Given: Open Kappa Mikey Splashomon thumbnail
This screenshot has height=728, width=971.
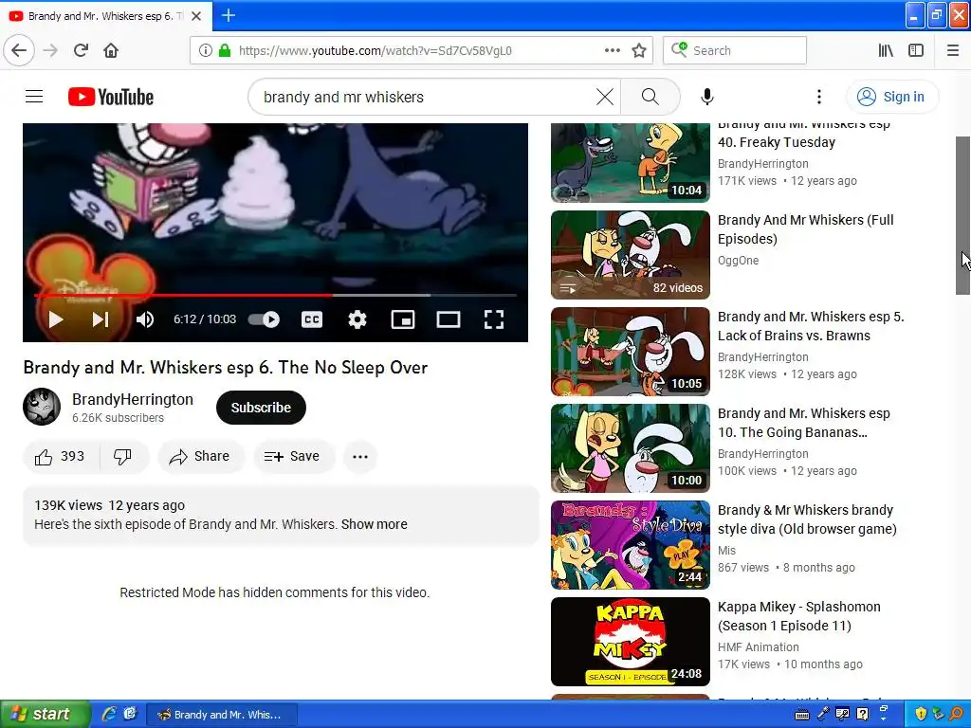Looking at the screenshot, I should click(631, 642).
